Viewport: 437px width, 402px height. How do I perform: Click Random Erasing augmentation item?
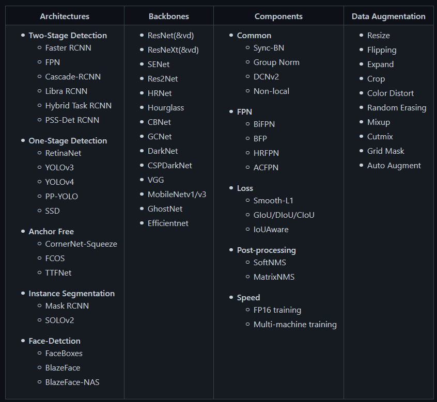(397, 108)
